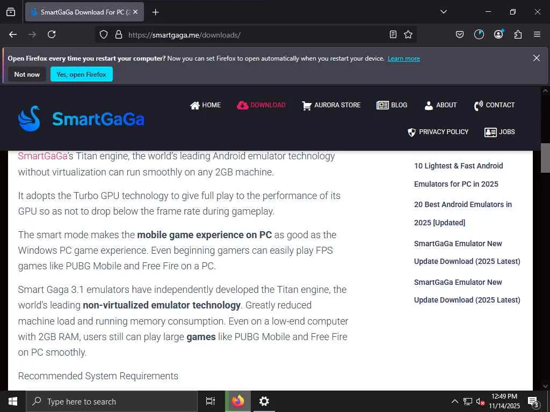Open the ABOUT menu item
The height and width of the screenshot is (412, 550).
click(440, 105)
